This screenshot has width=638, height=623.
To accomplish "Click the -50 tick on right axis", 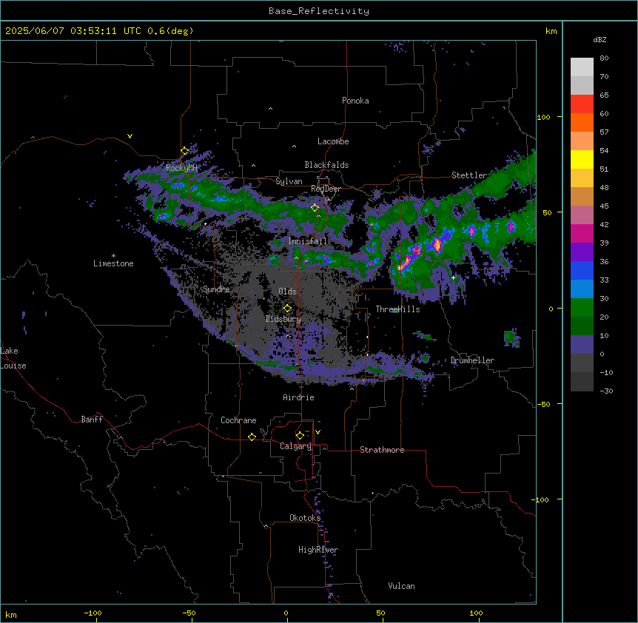I will click(543, 404).
